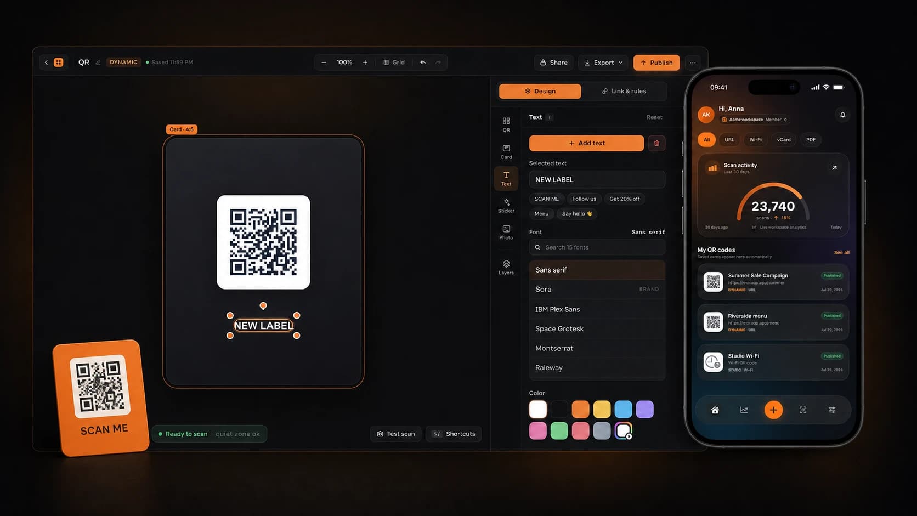Open the Layers panel icon
This screenshot has height=516, width=917.
tap(506, 267)
